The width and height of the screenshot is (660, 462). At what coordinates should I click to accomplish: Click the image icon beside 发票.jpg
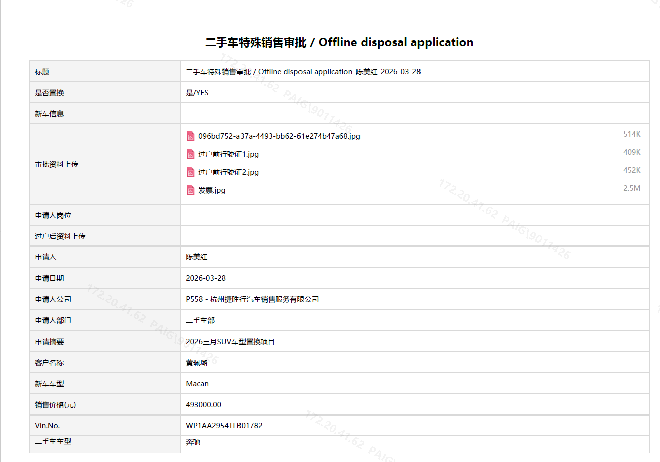(190, 190)
